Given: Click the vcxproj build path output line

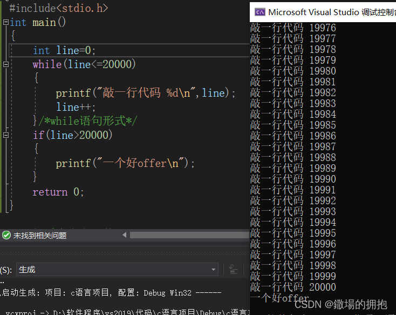Looking at the screenshot, I should (127, 312).
